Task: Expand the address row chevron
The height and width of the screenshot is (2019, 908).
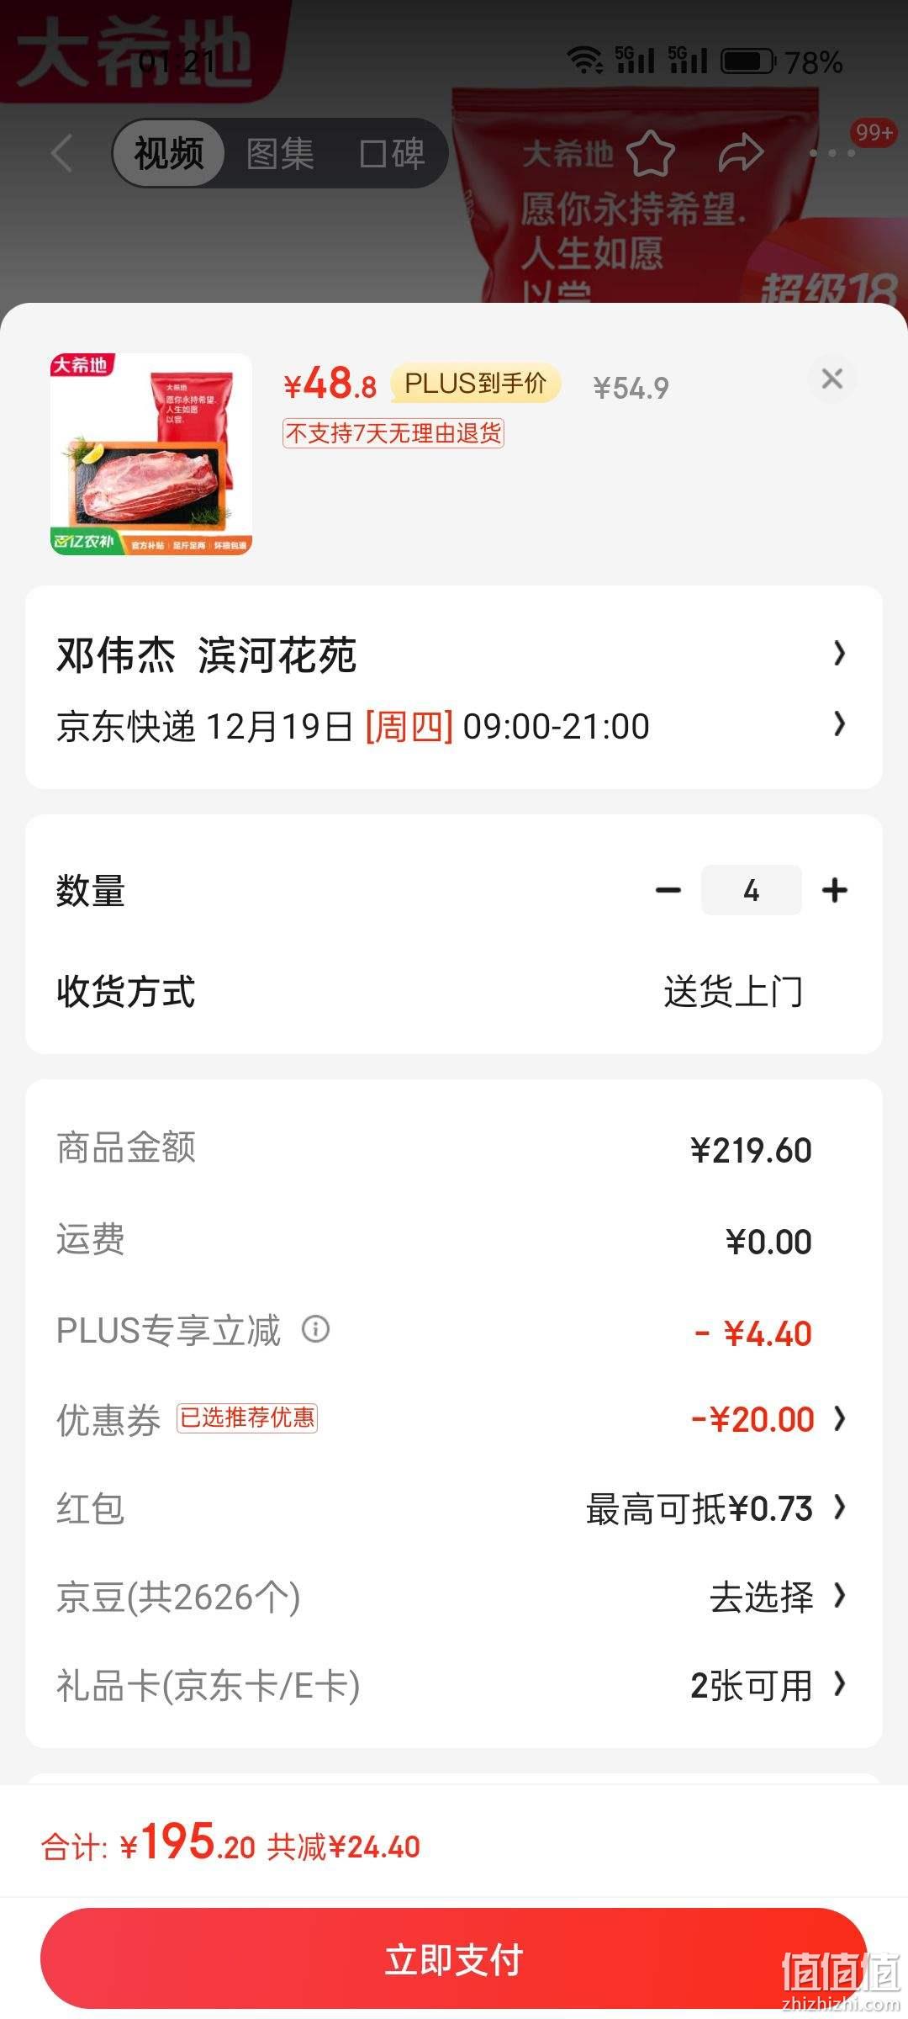Action: (x=839, y=653)
